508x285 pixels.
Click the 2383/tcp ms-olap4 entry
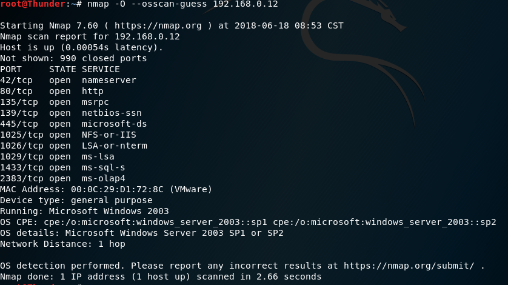[62, 178]
